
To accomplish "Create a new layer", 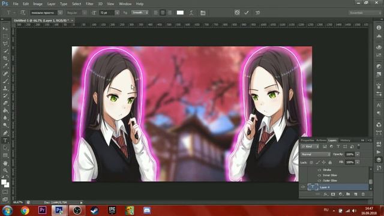I will click(356, 194).
